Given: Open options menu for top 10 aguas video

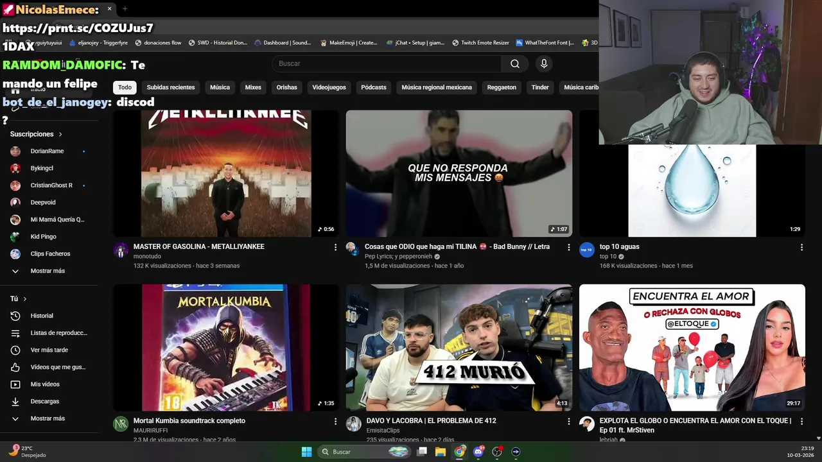Looking at the screenshot, I should tap(801, 247).
